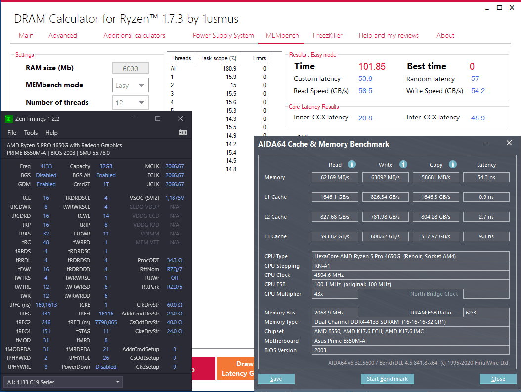Open the A1: 4133 C19 Series module dropdown
521x392 pixels.
click(63, 382)
